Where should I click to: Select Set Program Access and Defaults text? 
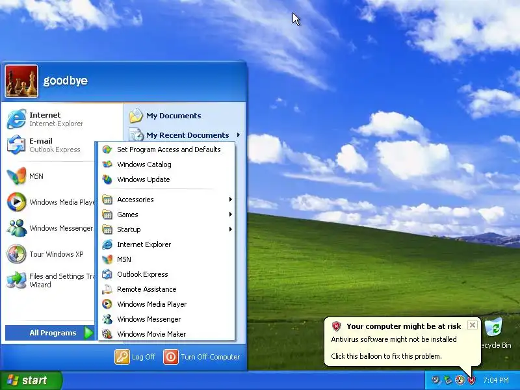(x=169, y=149)
